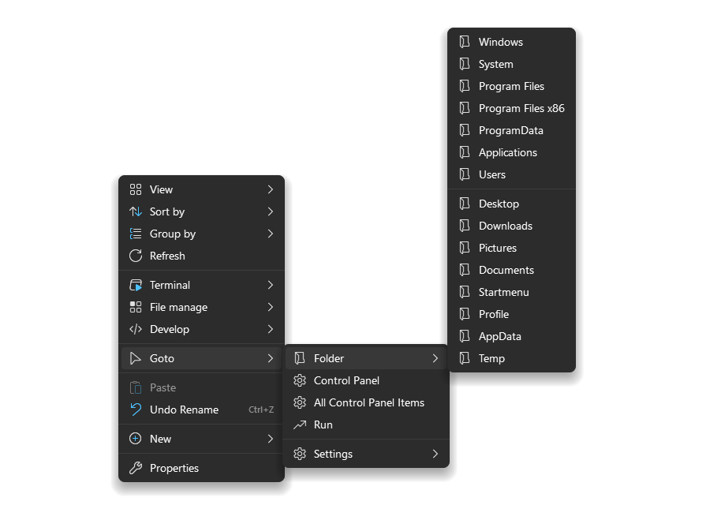
Task: Navigate to the AppData folder
Action: click(499, 336)
